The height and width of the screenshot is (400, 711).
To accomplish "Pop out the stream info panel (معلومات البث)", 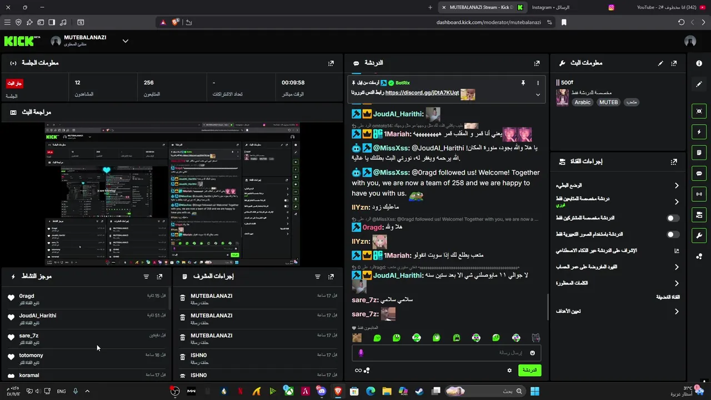I will pyautogui.click(x=674, y=63).
